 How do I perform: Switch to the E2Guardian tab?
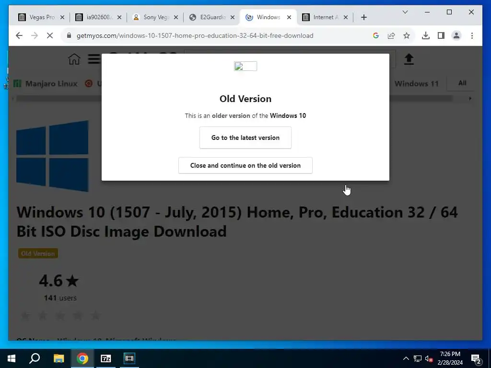[x=212, y=17]
